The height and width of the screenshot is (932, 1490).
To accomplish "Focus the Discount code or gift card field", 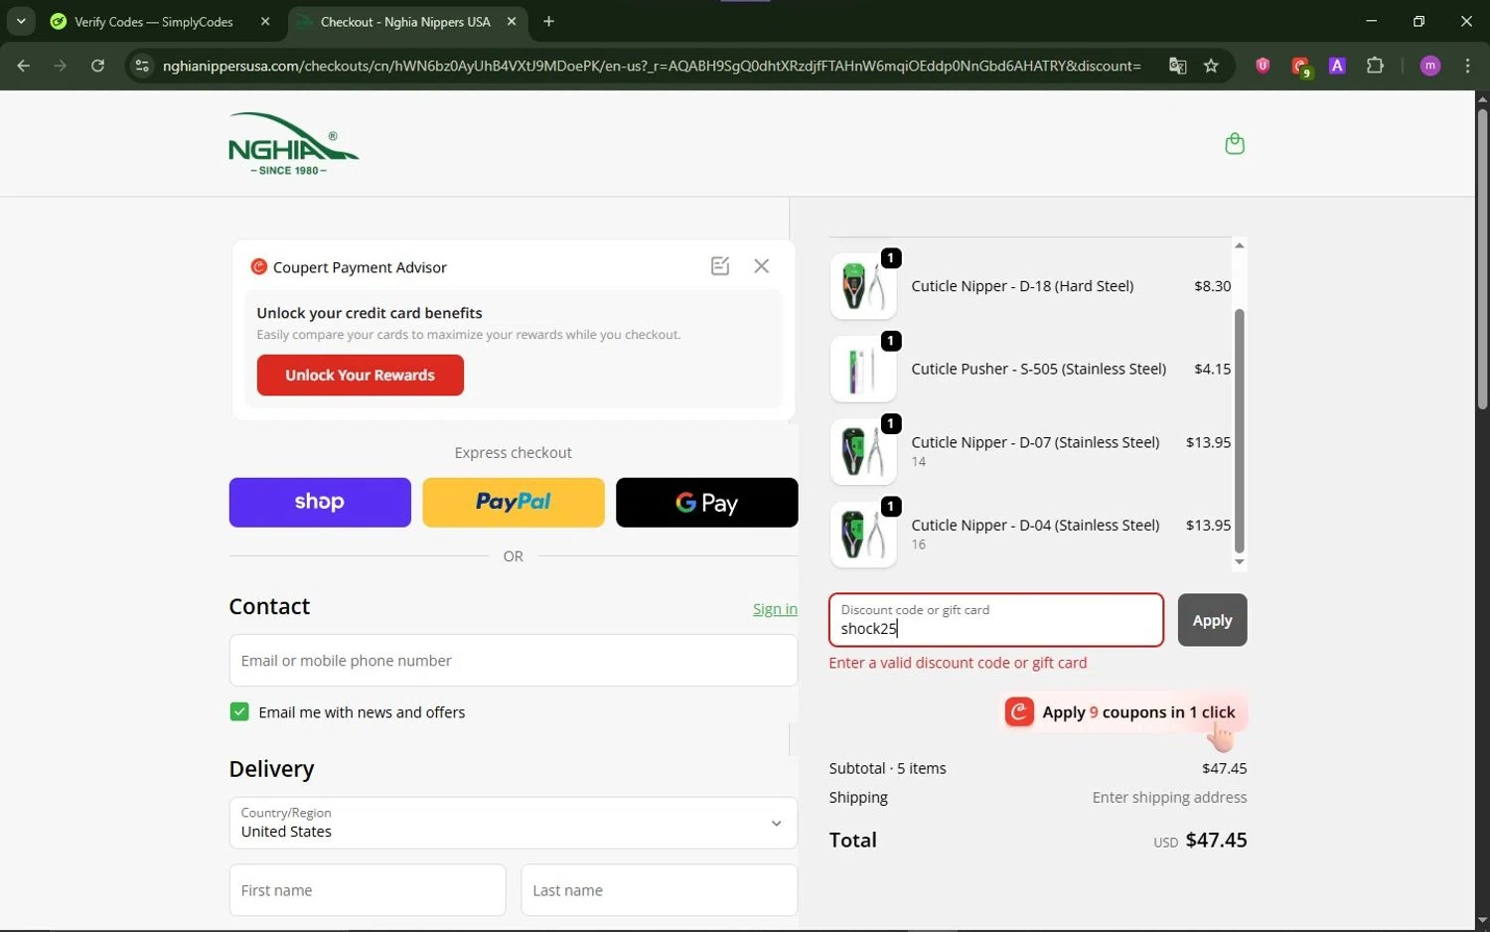I will coord(996,620).
